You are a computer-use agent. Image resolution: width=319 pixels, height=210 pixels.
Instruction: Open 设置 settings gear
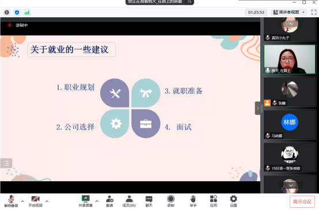click(x=233, y=201)
